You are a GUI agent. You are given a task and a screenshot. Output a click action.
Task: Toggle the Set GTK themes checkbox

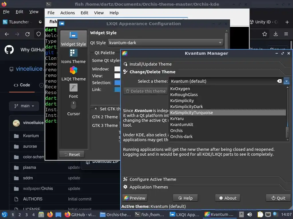click(x=96, y=109)
